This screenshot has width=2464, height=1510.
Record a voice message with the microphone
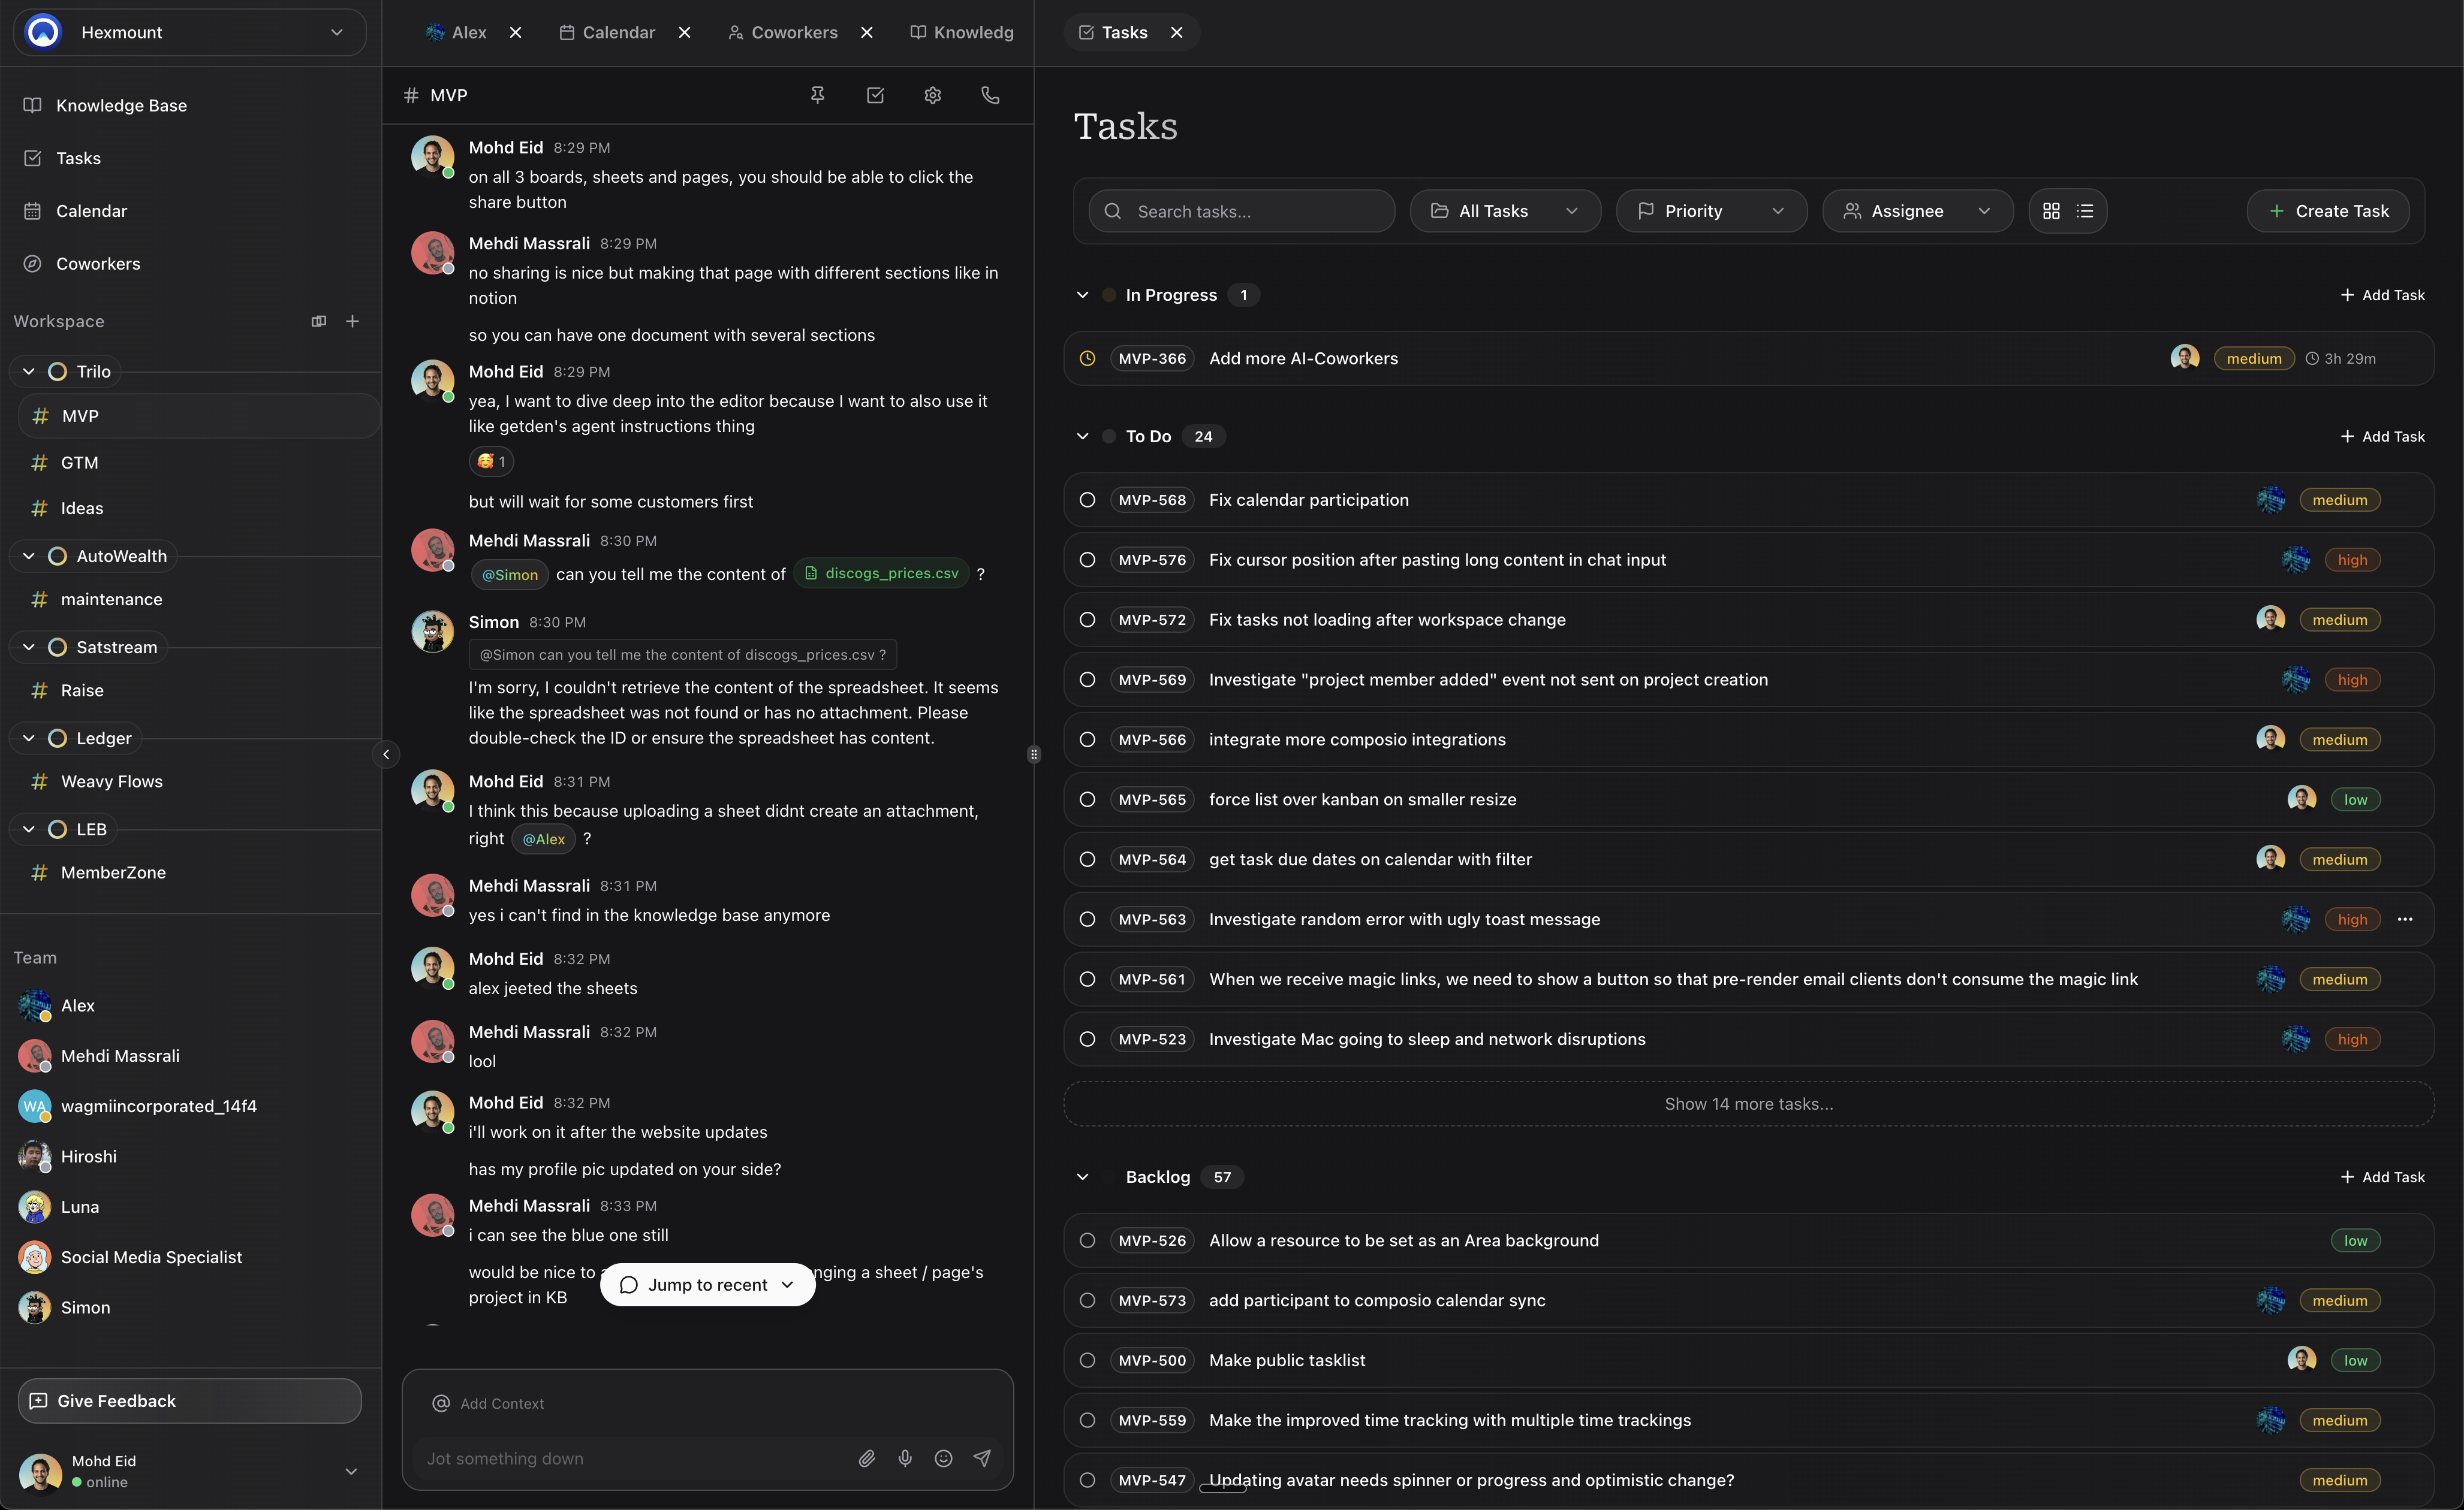[905, 1458]
